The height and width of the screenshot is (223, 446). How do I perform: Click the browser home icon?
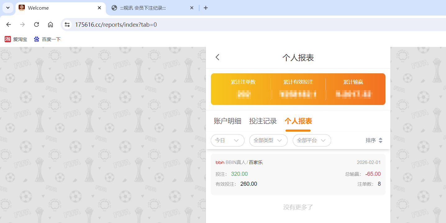(x=50, y=24)
